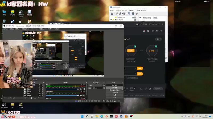
Task: Open TeamSpeak away-status dropdown arrow
Action: tap(126, 13)
